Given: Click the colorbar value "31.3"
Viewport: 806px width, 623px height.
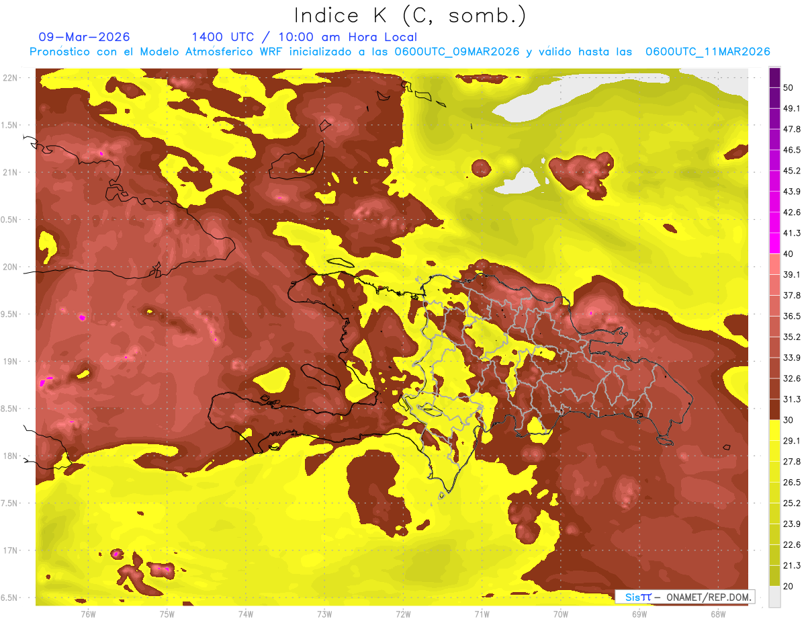Looking at the screenshot, I should tap(792, 399).
